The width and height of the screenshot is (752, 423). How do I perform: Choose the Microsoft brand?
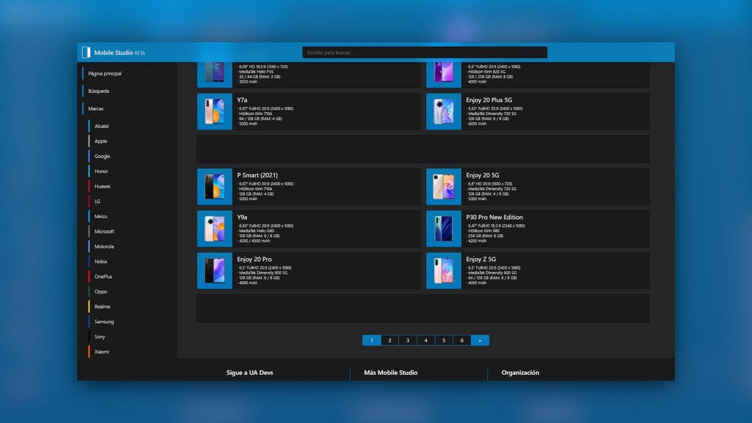(x=104, y=231)
